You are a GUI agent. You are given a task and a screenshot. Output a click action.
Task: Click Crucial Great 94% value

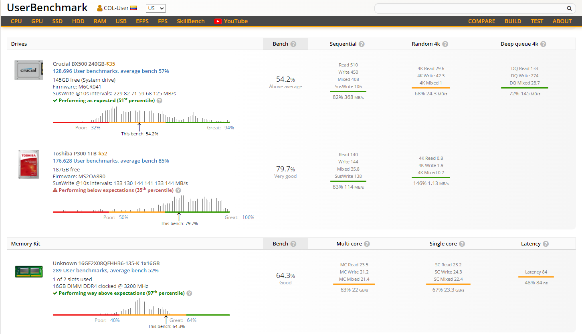[229, 128]
